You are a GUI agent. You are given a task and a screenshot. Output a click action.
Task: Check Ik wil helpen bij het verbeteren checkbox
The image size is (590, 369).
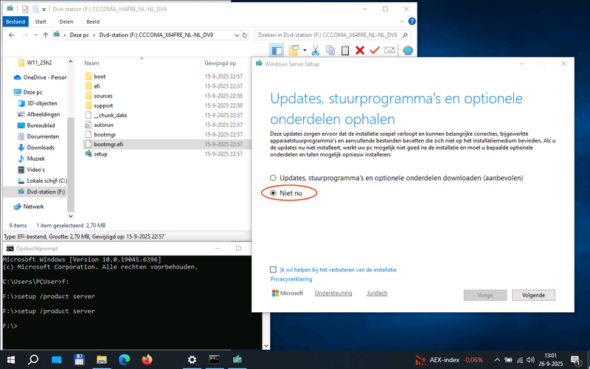pyautogui.click(x=273, y=269)
